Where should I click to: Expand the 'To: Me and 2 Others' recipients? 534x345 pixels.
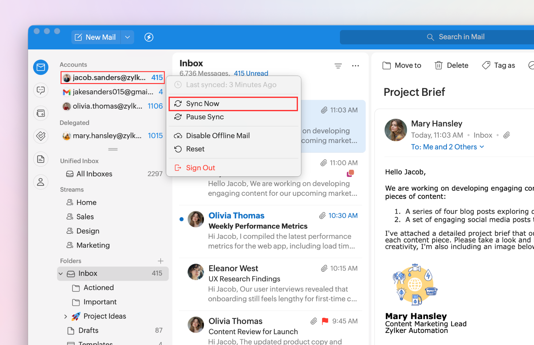click(x=447, y=147)
